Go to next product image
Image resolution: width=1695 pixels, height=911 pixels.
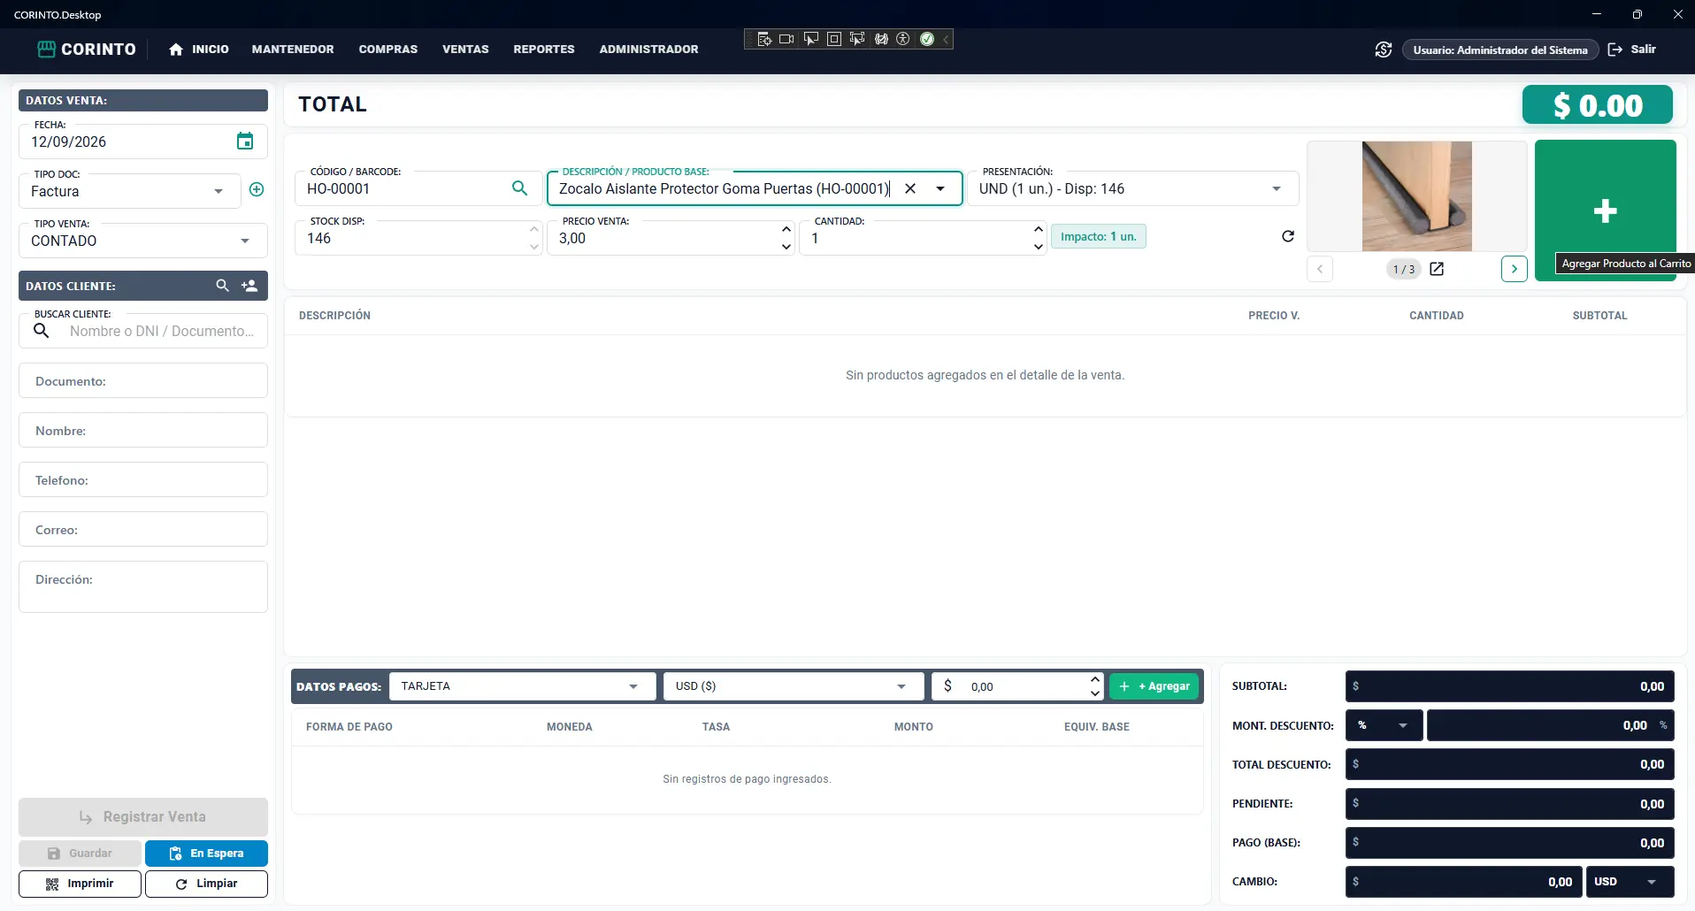(x=1515, y=269)
